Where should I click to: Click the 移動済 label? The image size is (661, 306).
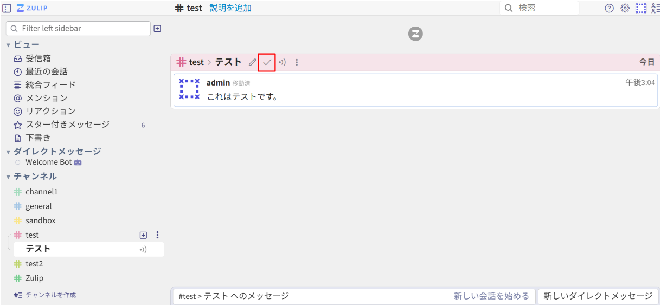click(241, 83)
